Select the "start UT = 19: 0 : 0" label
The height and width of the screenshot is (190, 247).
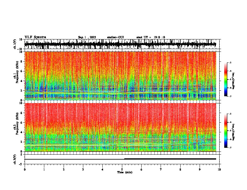[151, 37]
